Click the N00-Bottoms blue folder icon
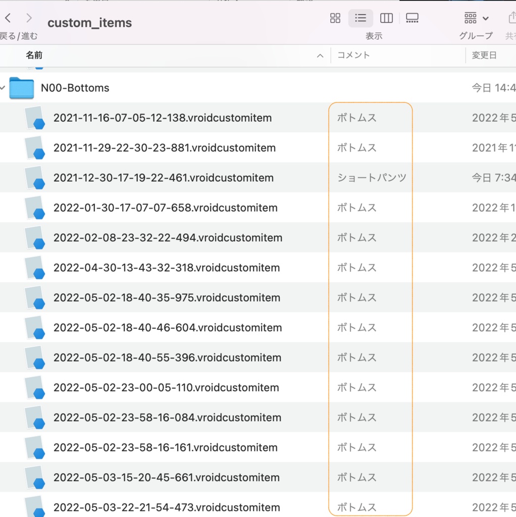516x517 pixels. tap(21, 88)
